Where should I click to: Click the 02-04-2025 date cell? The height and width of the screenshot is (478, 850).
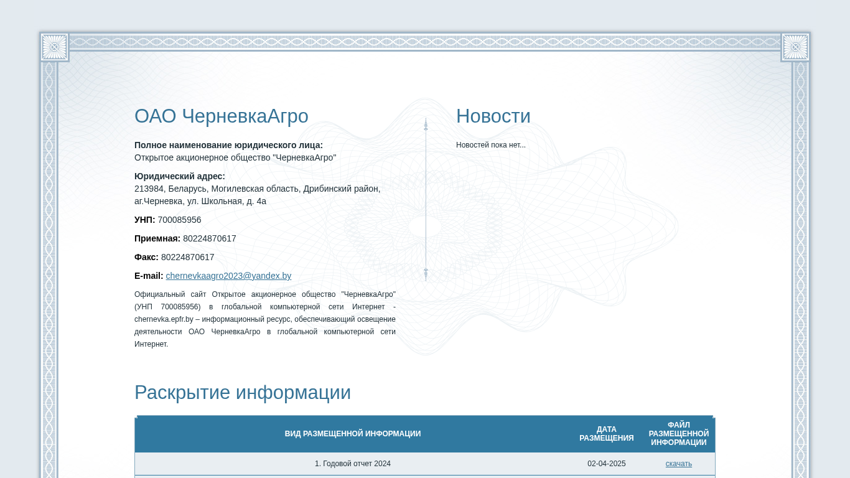pos(607,464)
